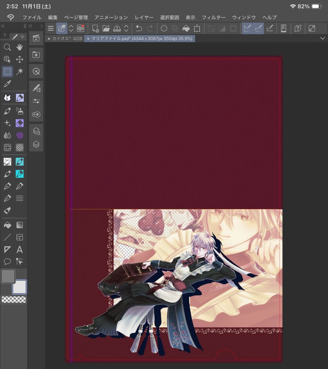Open the command bar hamburger menu

coord(51,28)
